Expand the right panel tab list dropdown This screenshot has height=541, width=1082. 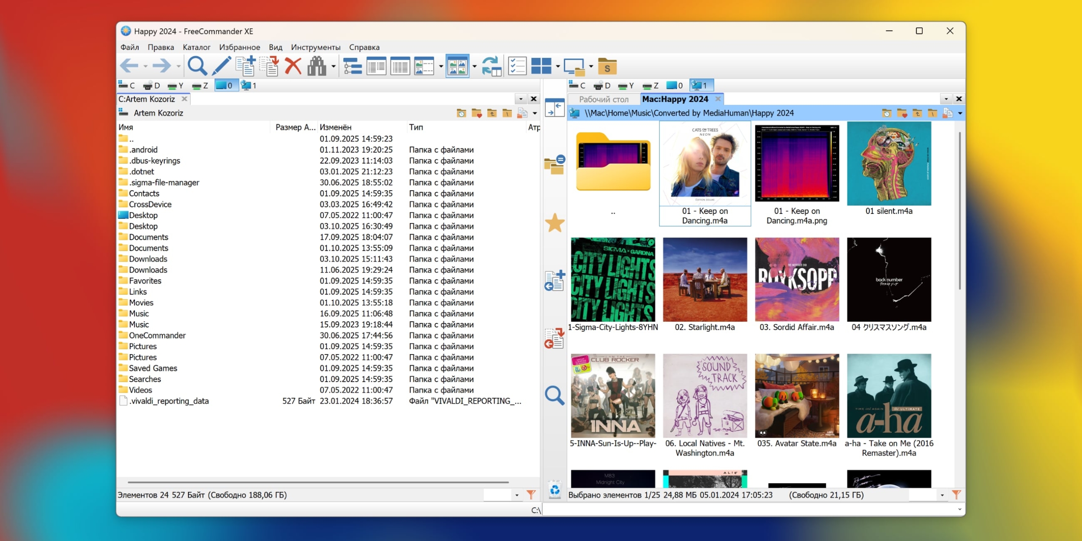coord(946,99)
